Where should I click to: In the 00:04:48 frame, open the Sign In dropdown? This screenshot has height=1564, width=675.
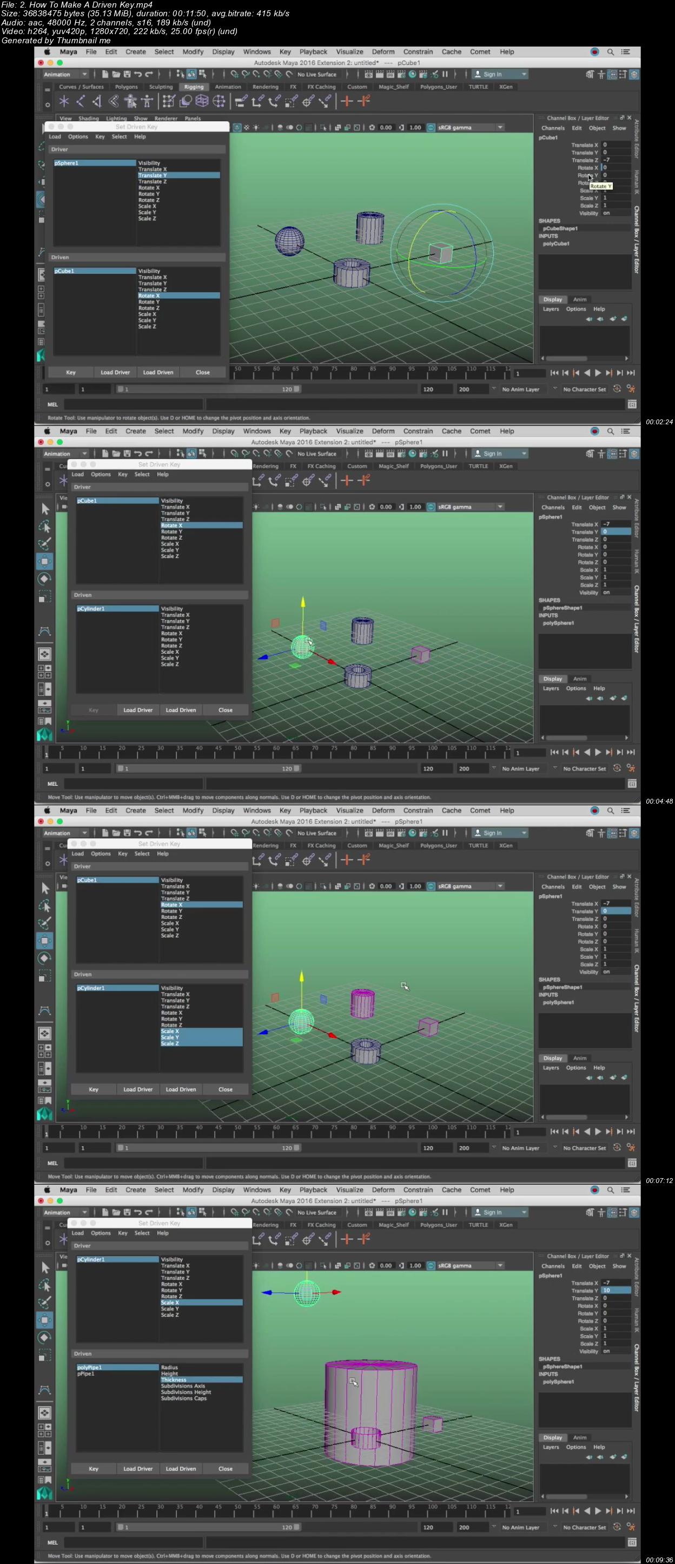501,454
